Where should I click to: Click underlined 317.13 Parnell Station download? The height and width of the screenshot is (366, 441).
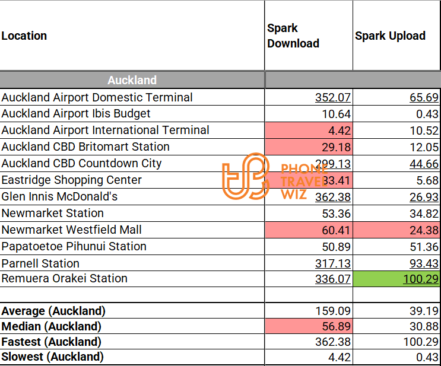pos(333,263)
